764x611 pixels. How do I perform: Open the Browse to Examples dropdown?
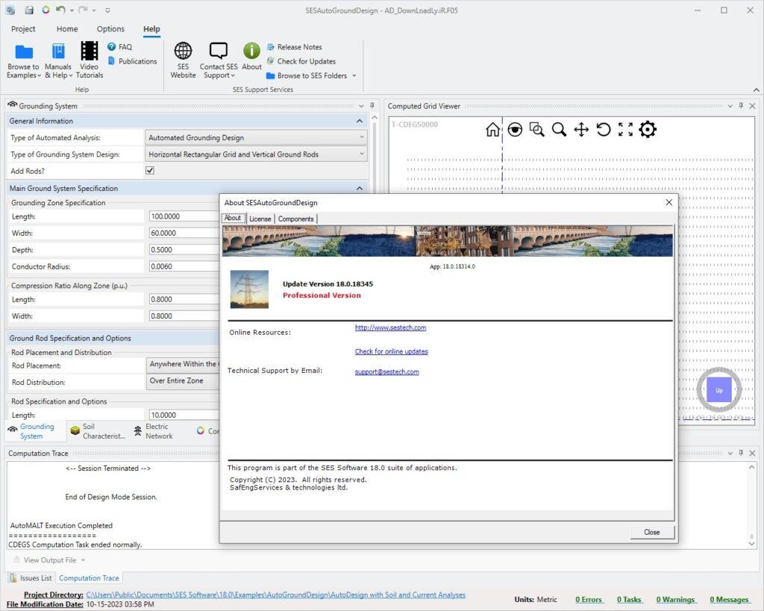click(23, 71)
